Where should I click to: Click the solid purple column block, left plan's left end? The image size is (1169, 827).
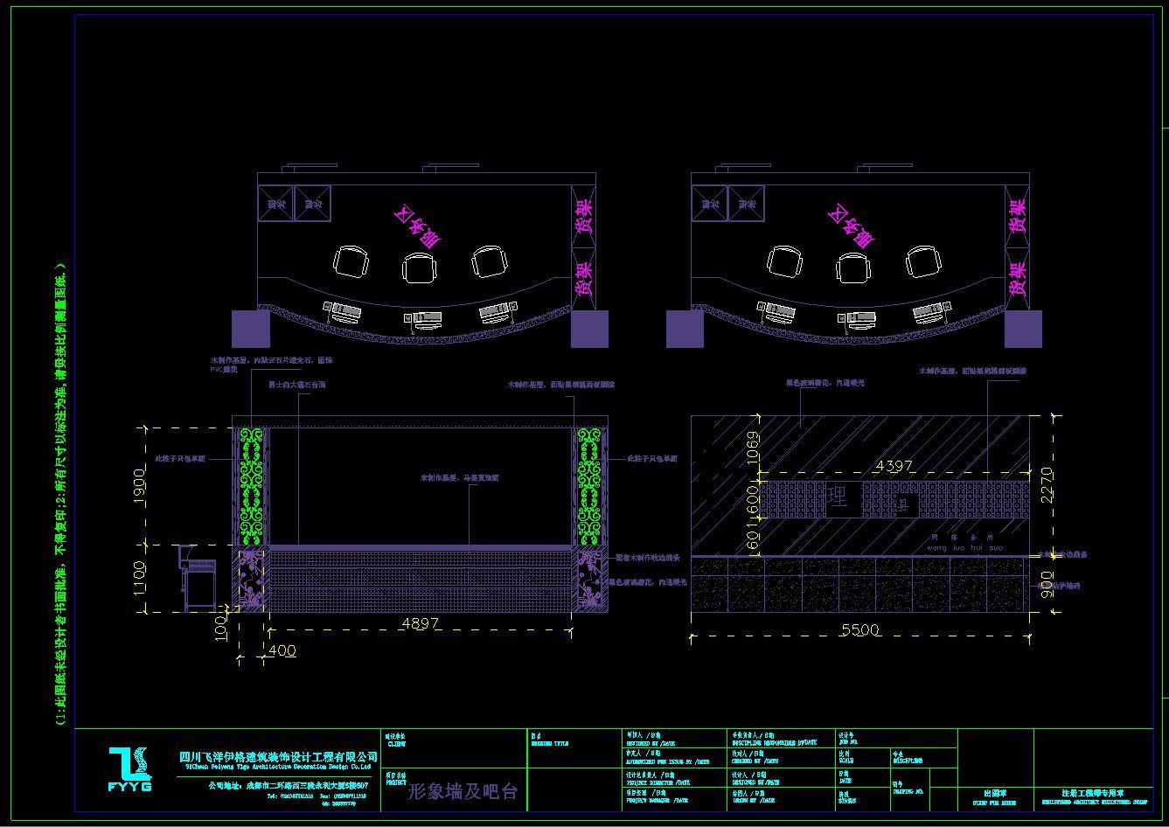[251, 329]
